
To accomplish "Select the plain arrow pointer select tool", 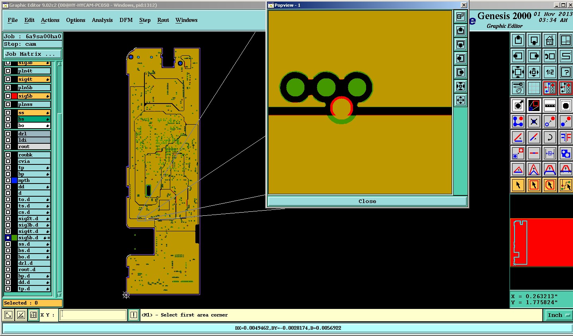I will click(518, 185).
